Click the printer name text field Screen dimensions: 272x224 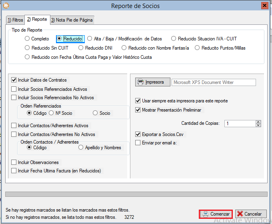point(214,82)
